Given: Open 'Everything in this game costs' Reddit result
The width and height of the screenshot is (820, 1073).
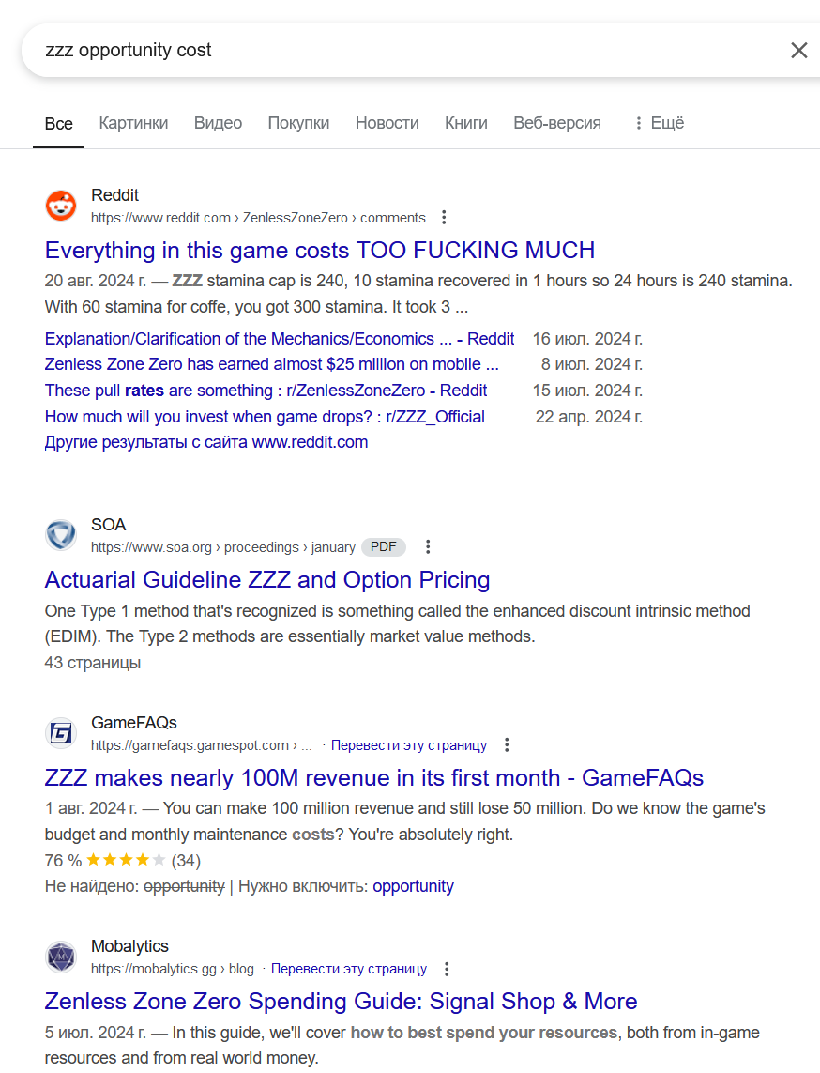Looking at the screenshot, I should [x=319, y=251].
